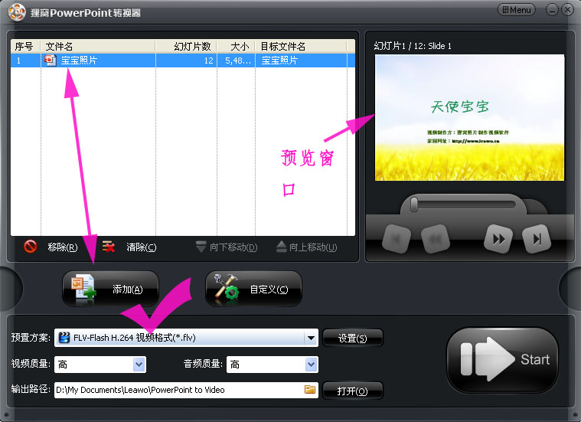Click the 移除(R) button label
Image resolution: width=581 pixels, height=422 pixels.
63,247
